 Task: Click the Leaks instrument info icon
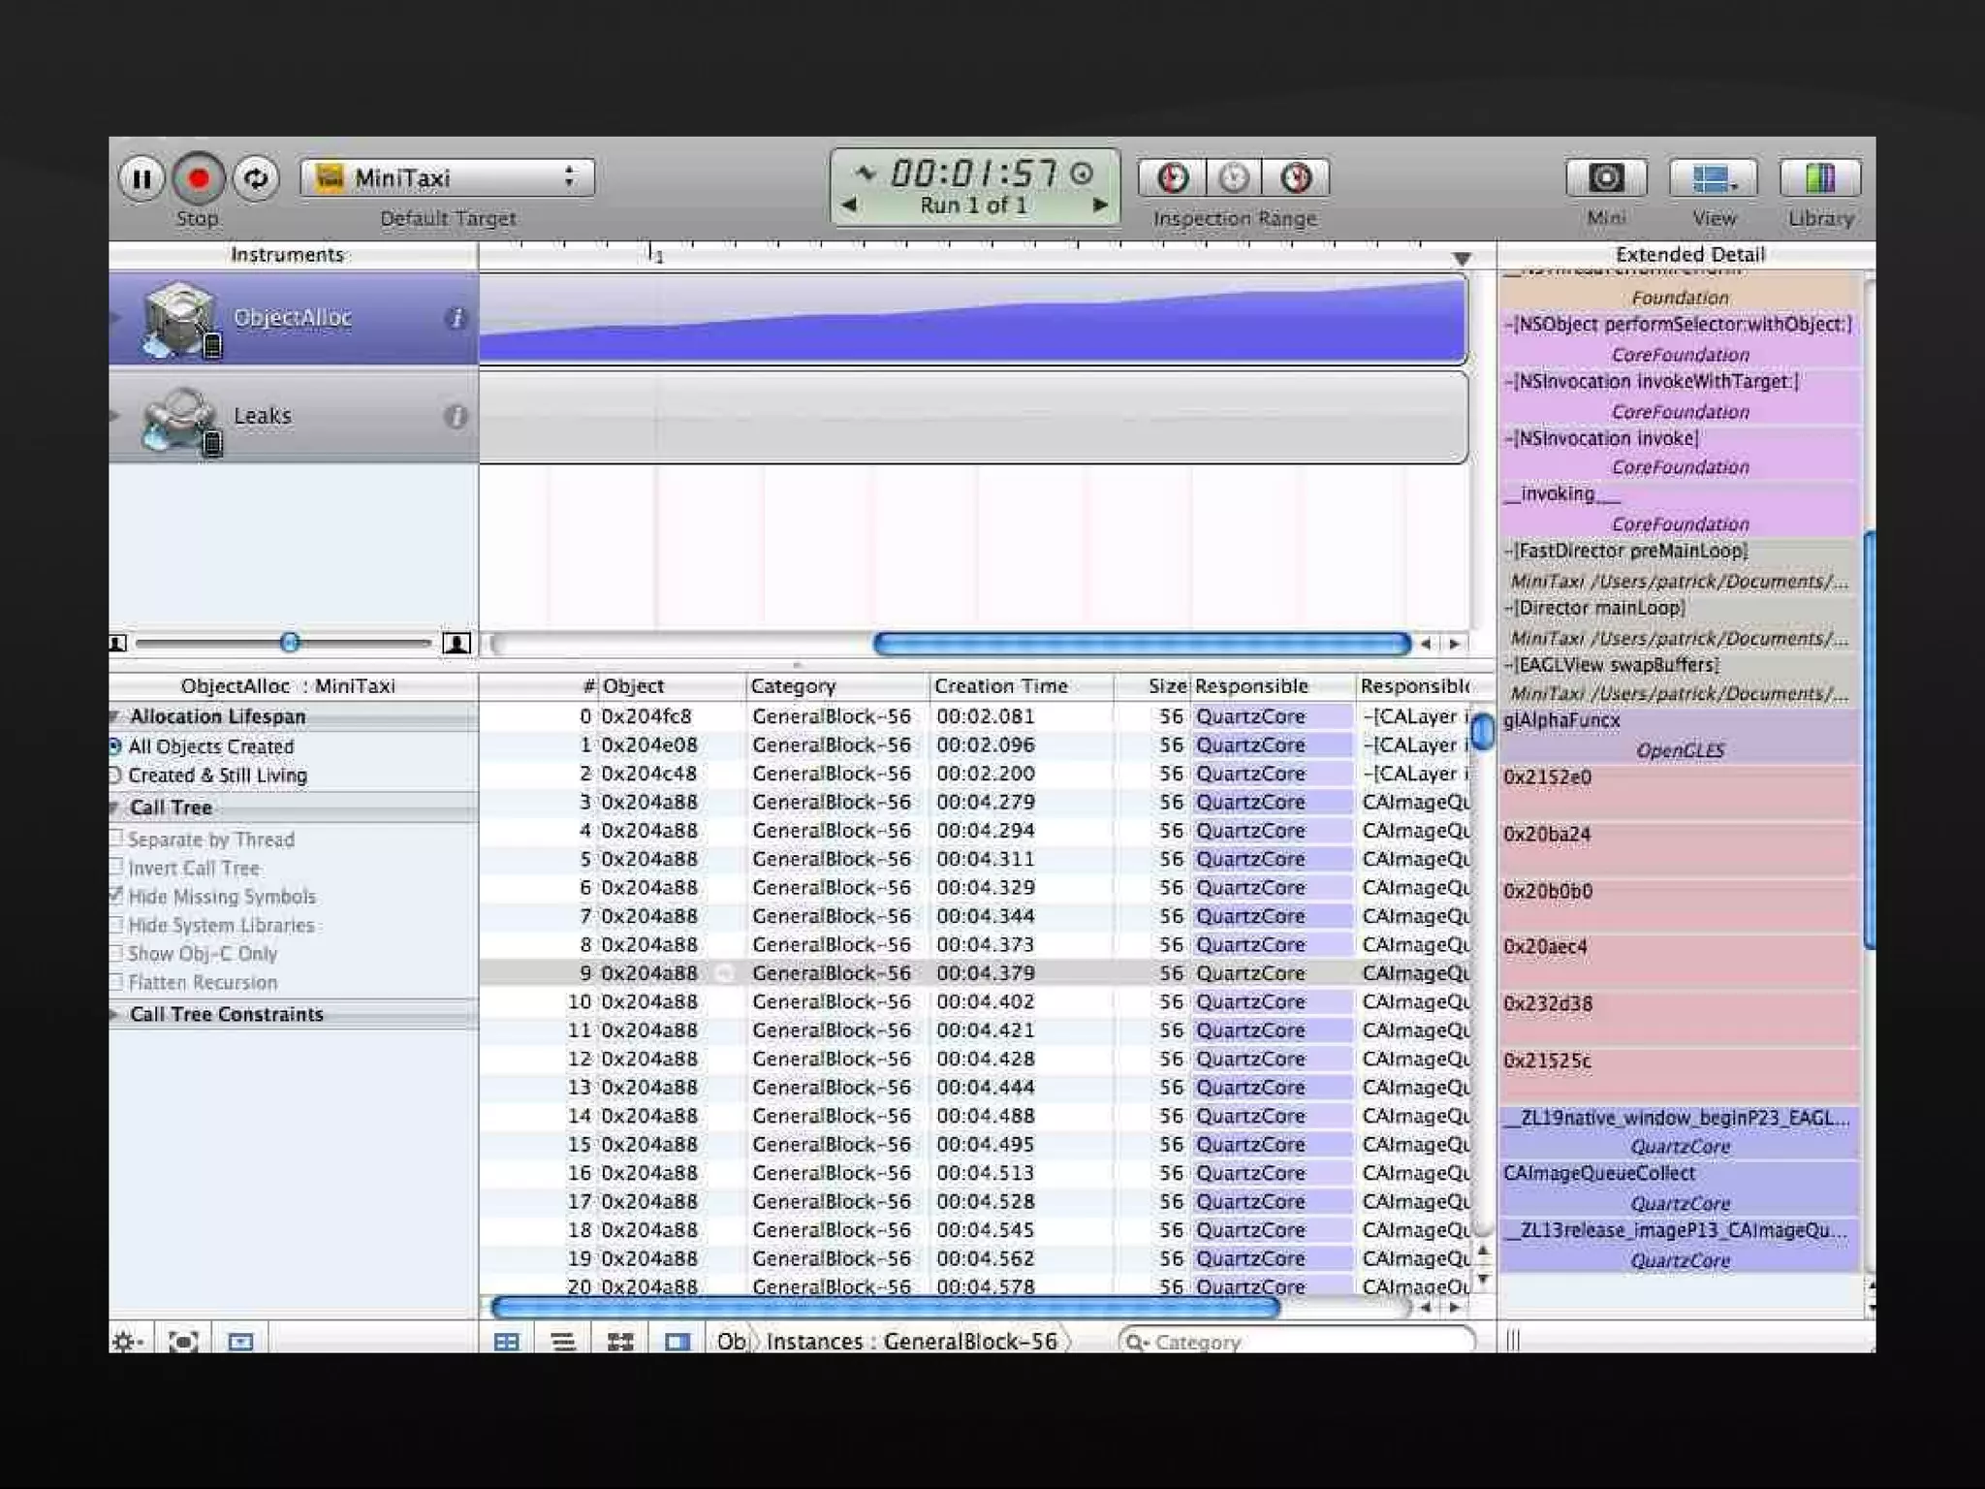(456, 417)
